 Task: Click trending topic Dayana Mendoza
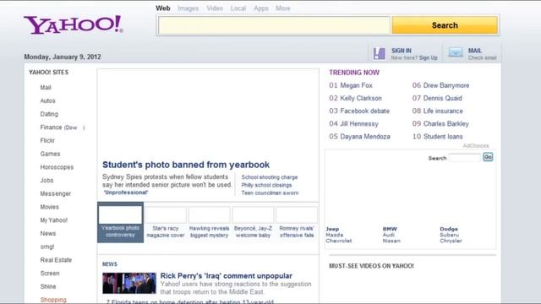coord(365,137)
